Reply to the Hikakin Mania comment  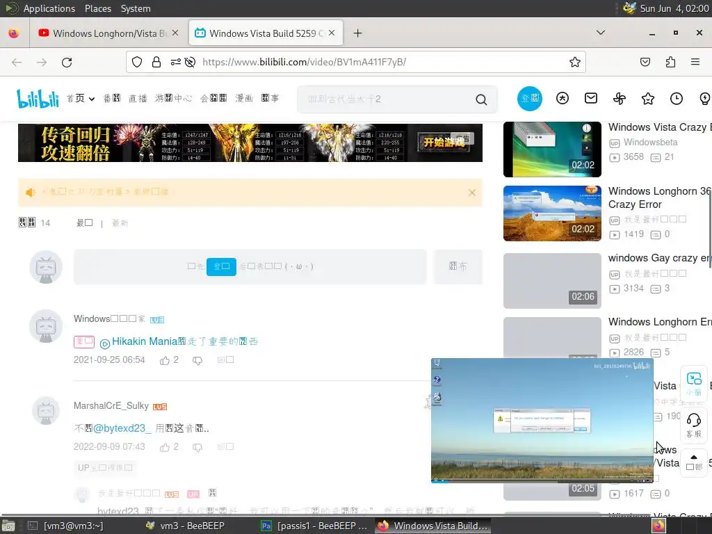225,360
